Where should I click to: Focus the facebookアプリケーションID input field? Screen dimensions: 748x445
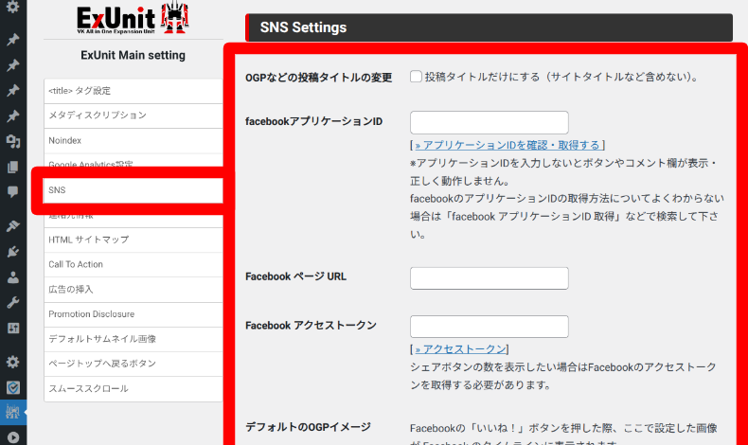[x=489, y=122]
